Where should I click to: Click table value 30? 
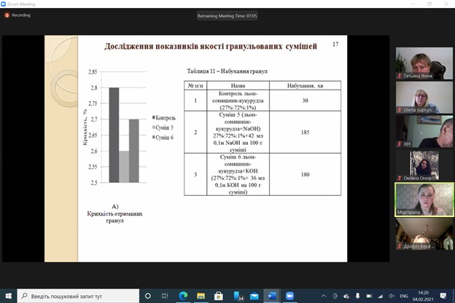(x=305, y=101)
